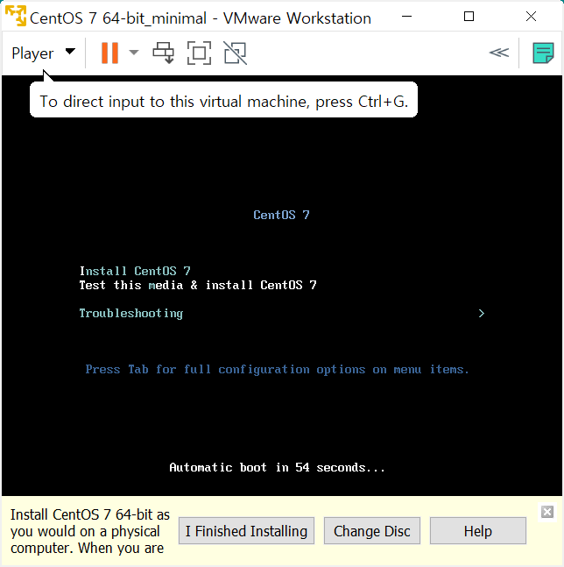Click the Unity mode icon
Screen dimensions: 564x567
[x=236, y=53]
